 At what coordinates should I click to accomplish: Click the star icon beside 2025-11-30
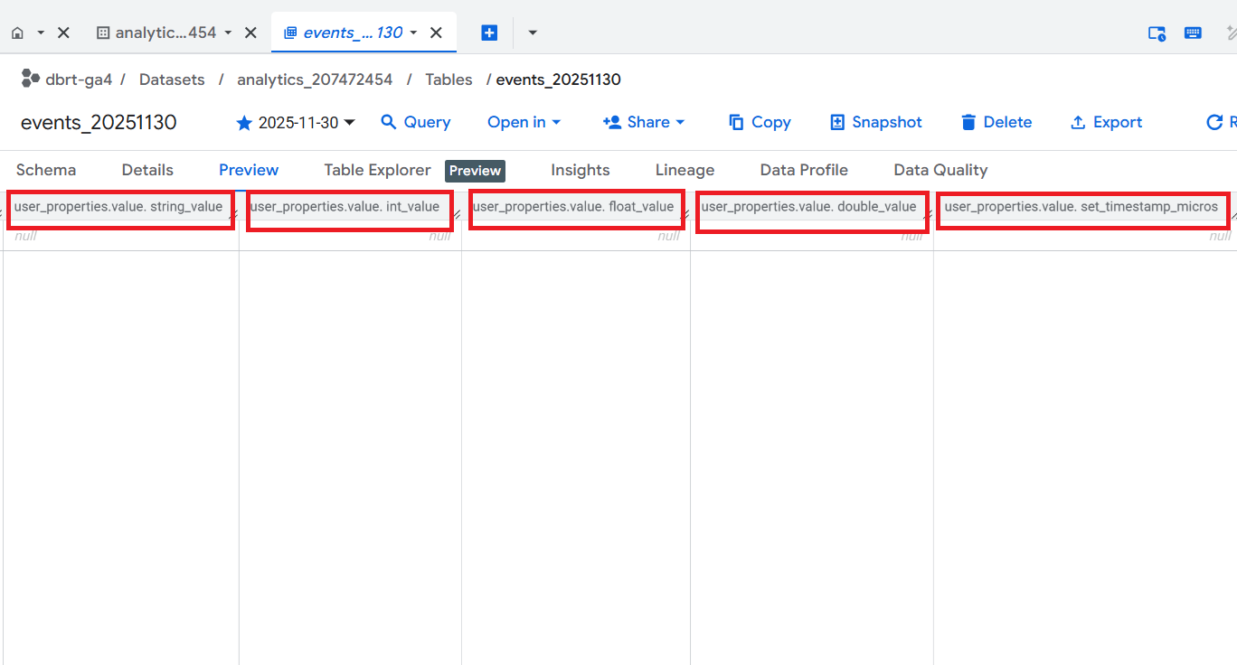click(244, 123)
